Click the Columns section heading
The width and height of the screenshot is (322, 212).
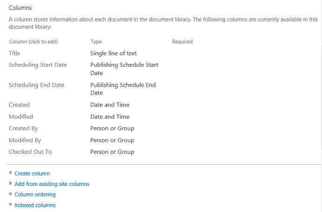pos(20,8)
